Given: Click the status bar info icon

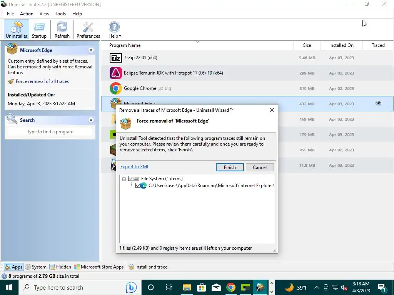Looking at the screenshot, I should [x=4, y=276].
